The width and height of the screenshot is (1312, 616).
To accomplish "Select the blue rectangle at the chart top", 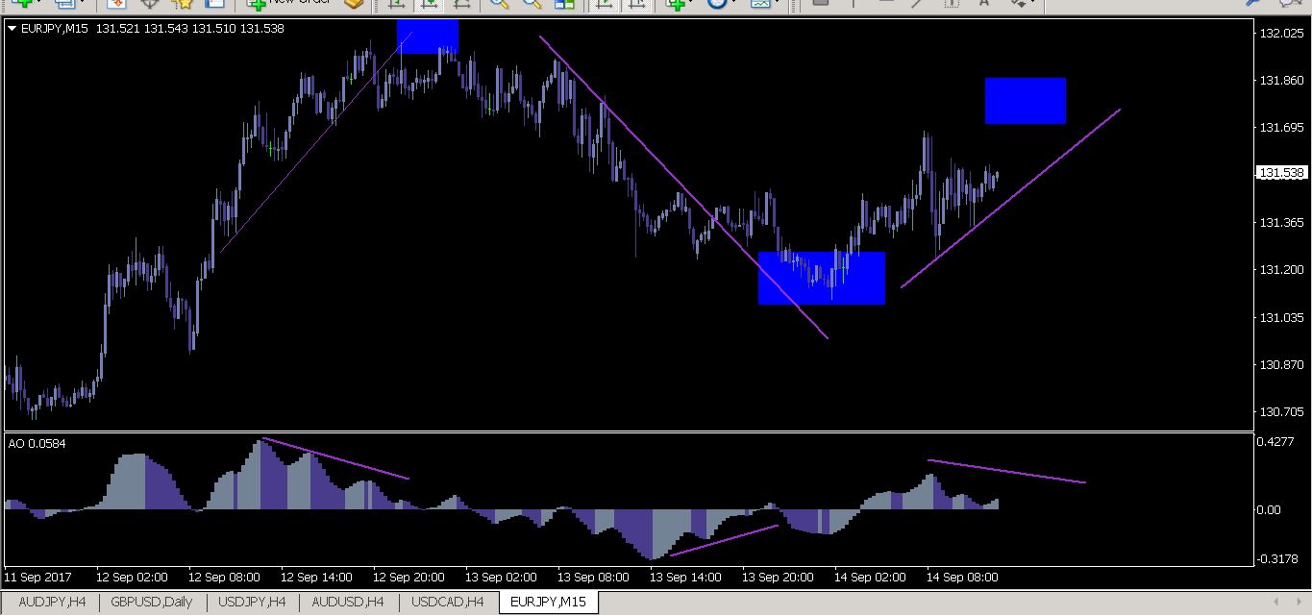I will [x=428, y=37].
